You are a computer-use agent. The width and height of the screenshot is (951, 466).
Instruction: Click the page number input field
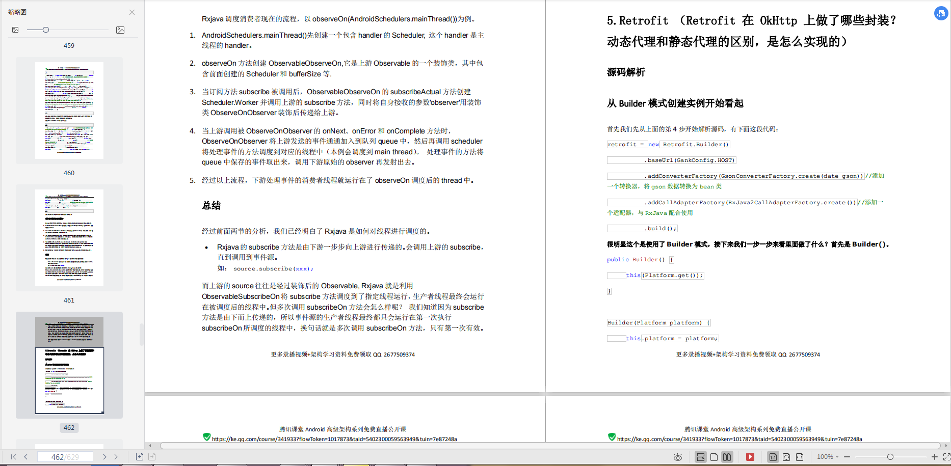pyautogui.click(x=65, y=457)
